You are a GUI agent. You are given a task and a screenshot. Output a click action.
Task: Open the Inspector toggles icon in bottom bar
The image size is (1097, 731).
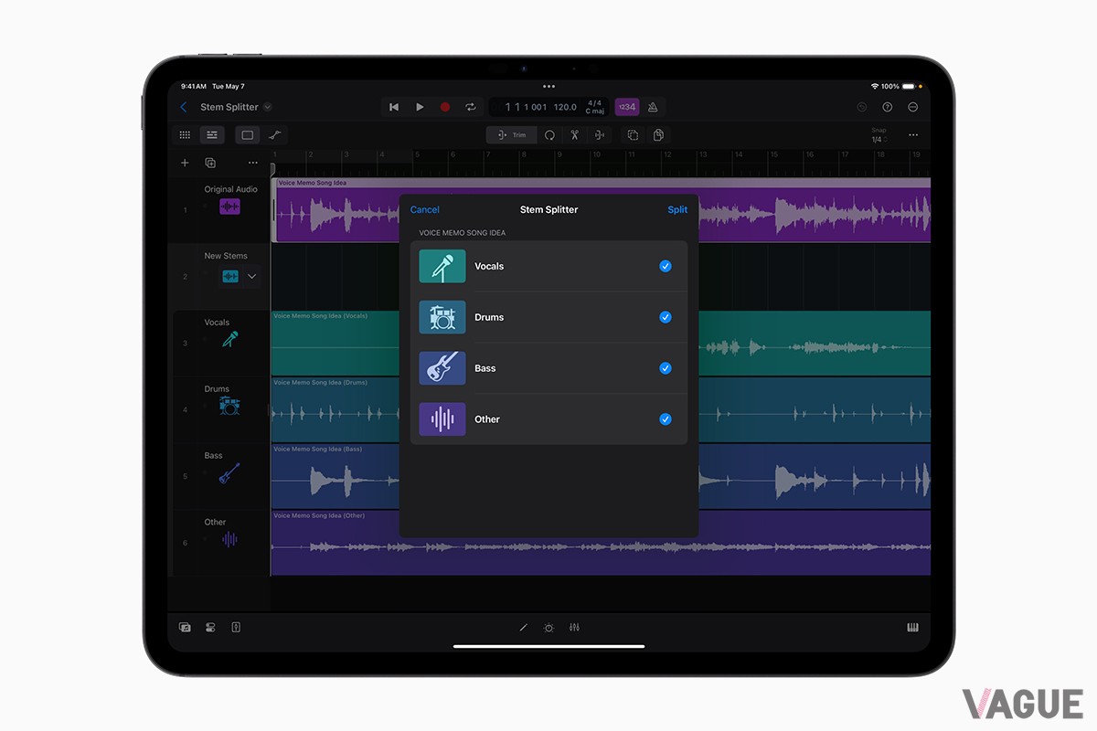click(x=210, y=628)
